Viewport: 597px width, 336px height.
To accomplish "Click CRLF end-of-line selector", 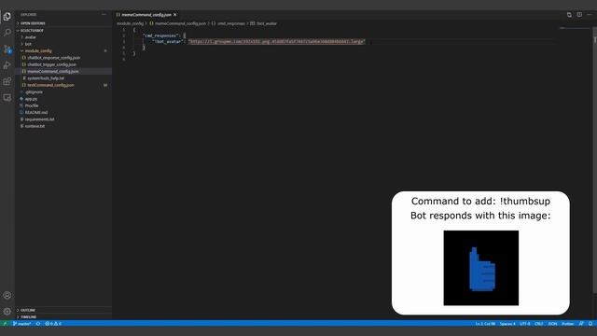I will (x=539, y=324).
